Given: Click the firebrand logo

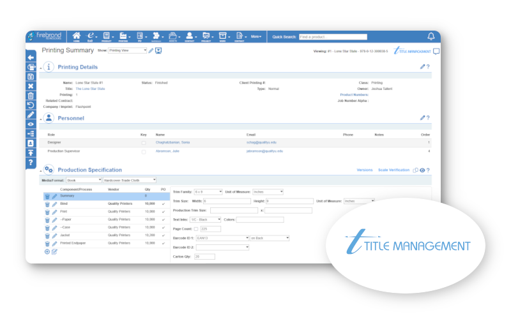Looking at the screenshot, I should click(x=45, y=36).
